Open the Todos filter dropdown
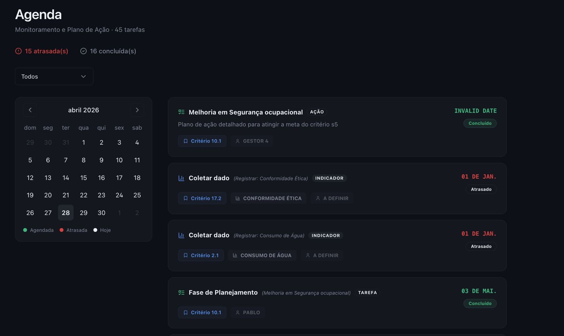 click(x=54, y=76)
